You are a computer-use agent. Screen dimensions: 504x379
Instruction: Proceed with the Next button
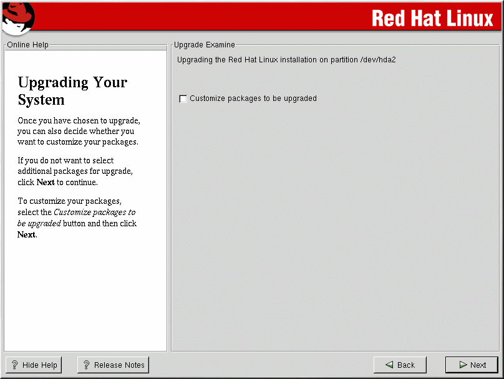click(472, 365)
